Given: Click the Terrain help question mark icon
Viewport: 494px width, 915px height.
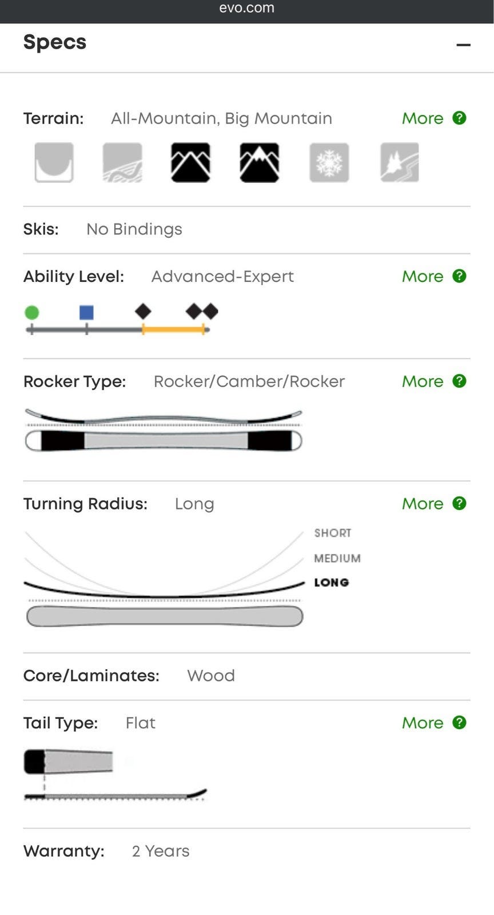Looking at the screenshot, I should click(x=459, y=118).
